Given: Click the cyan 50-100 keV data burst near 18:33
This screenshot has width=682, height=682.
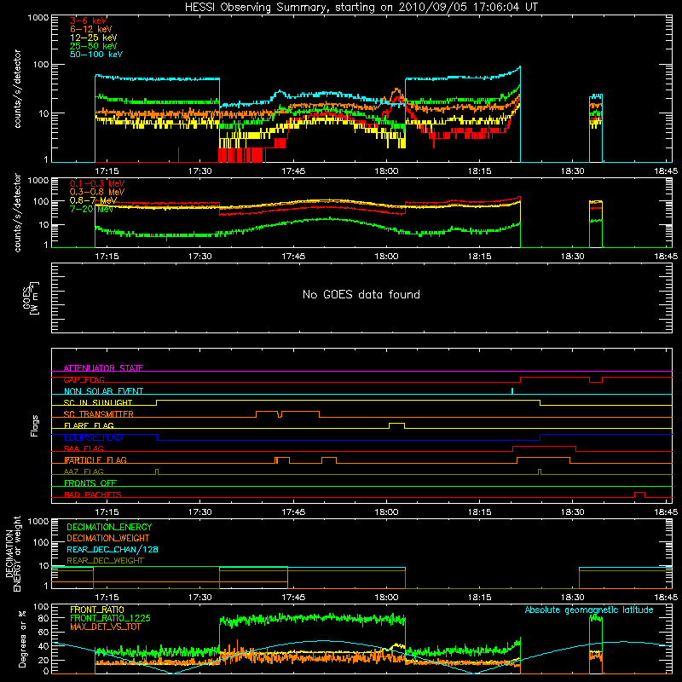Looking at the screenshot, I should (596, 96).
